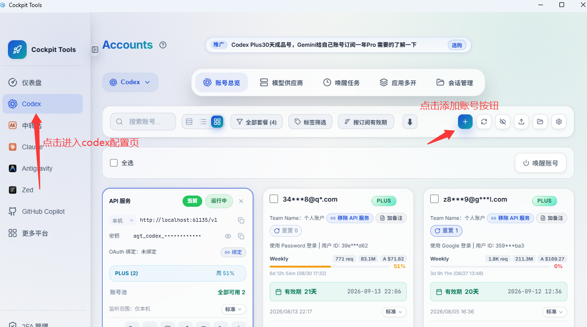Click the 全部可用 2 pool status text
Screen dimensions: 587x327
231,292
